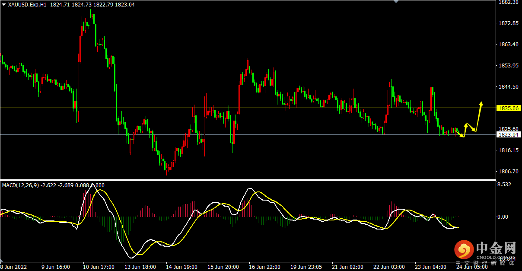Click the 1853.95 price axis label
Image resolution: width=522 pixels, height=271 pixels.
point(508,66)
